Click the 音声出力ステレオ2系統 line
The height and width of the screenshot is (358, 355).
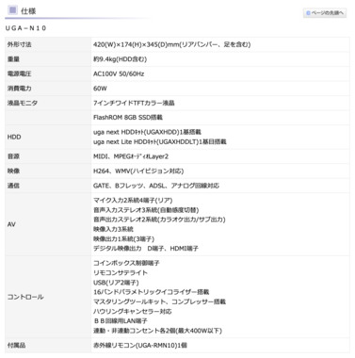[159, 220]
